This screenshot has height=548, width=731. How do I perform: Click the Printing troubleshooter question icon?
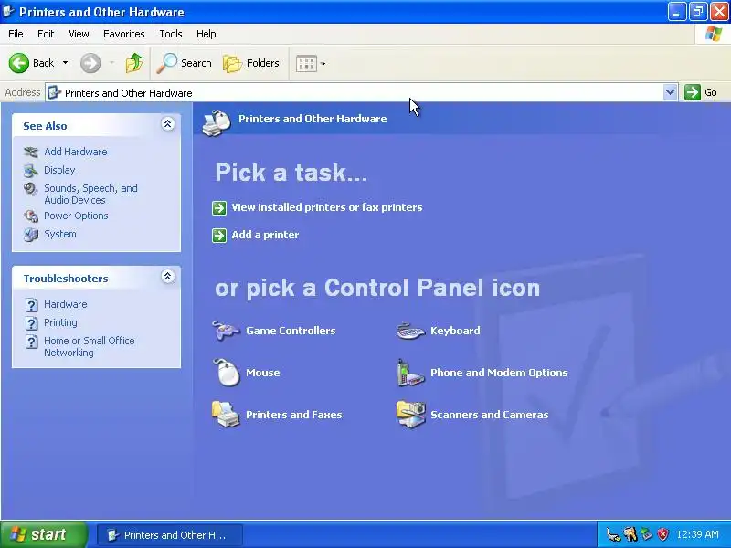tap(31, 323)
